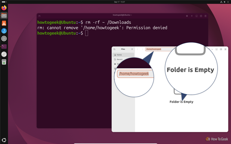This screenshot has width=231, height=144.
Task: Open Settings gear in the dock
Action: (4, 39)
